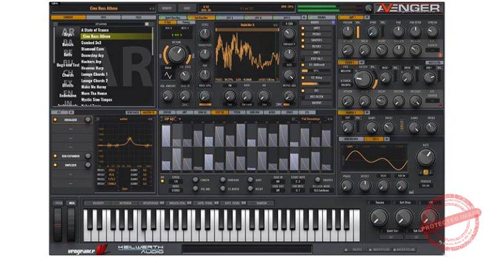Click the preset list scrollbar
Viewport: 494px width, 257px height.
click(154, 42)
